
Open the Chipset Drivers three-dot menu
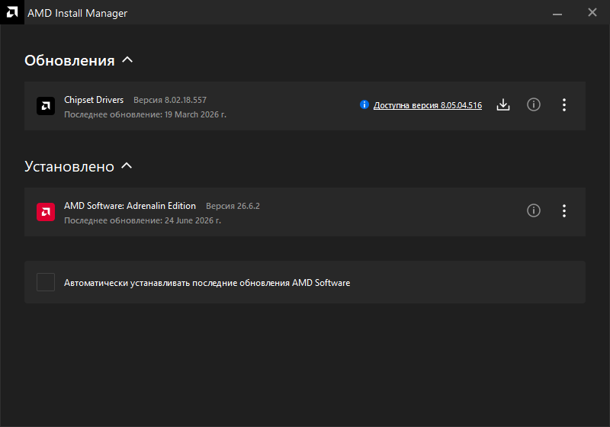pos(564,105)
